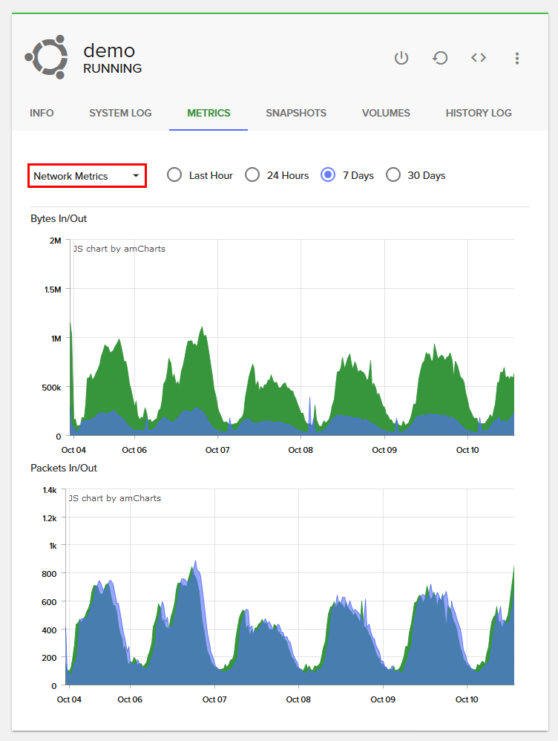Screen dimensions: 558x741
Task: Open the SYSTEM LOG tab
Action: pos(120,114)
